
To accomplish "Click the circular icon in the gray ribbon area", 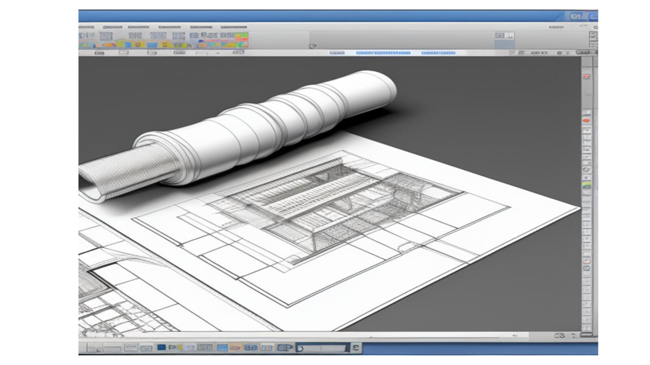I will coord(312,46).
